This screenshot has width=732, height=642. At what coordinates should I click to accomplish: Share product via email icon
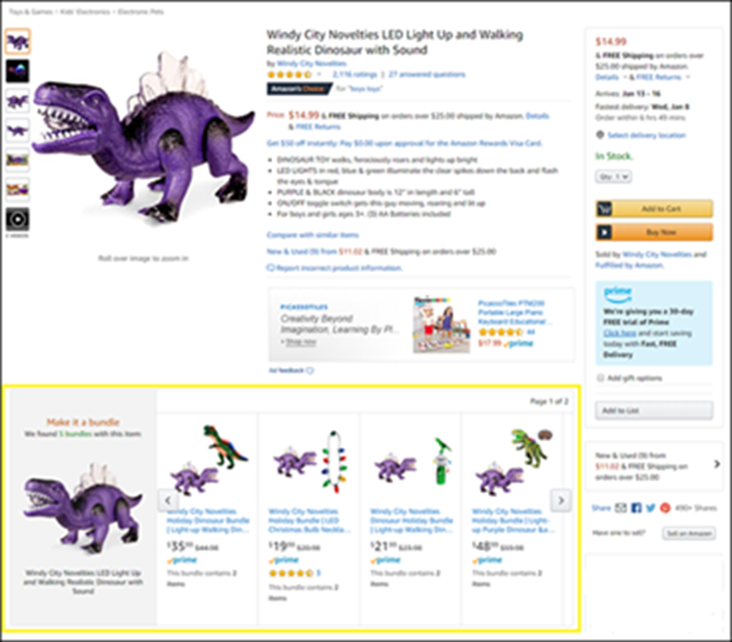pos(621,508)
